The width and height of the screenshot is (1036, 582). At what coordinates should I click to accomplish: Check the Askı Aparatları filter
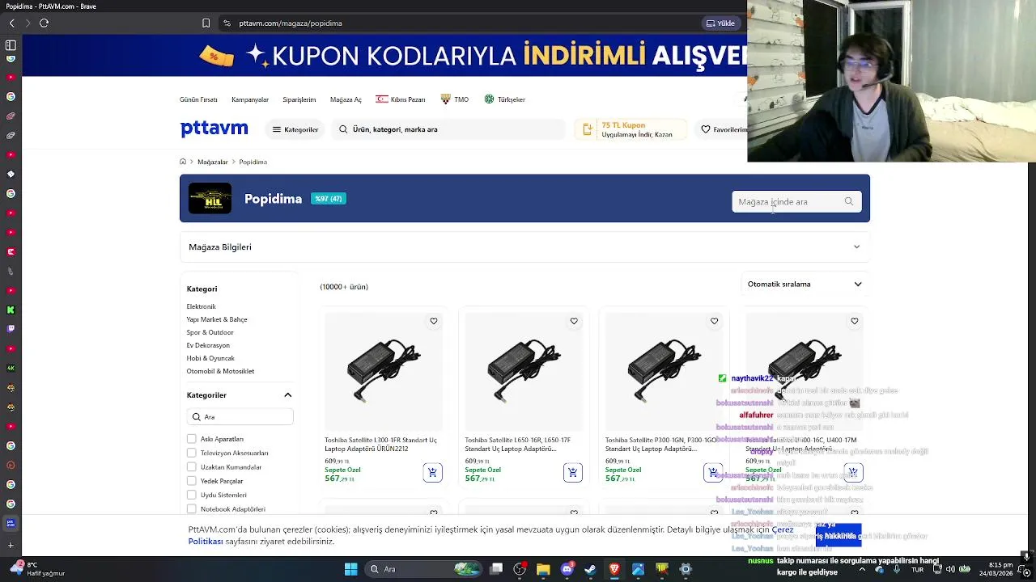click(192, 439)
